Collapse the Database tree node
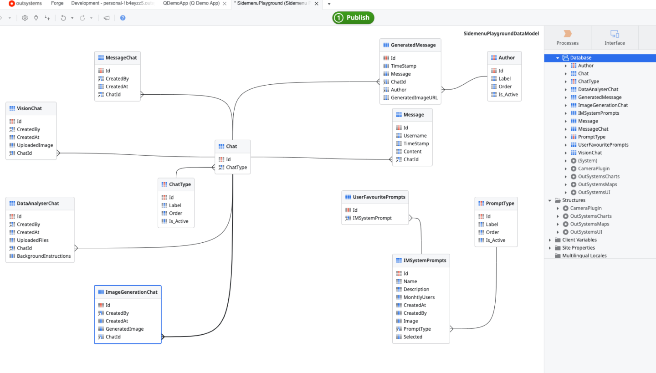This screenshot has width=656, height=373. pos(558,58)
